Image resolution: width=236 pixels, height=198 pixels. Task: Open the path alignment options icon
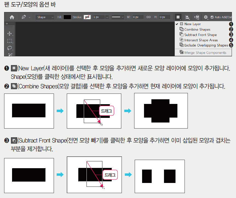click(x=188, y=17)
